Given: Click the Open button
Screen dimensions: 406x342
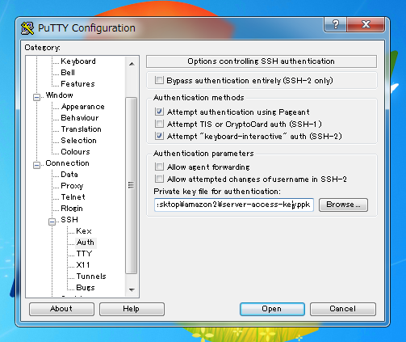Looking at the screenshot, I should coord(272,309).
